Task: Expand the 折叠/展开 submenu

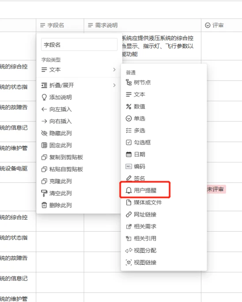Action: [79, 85]
